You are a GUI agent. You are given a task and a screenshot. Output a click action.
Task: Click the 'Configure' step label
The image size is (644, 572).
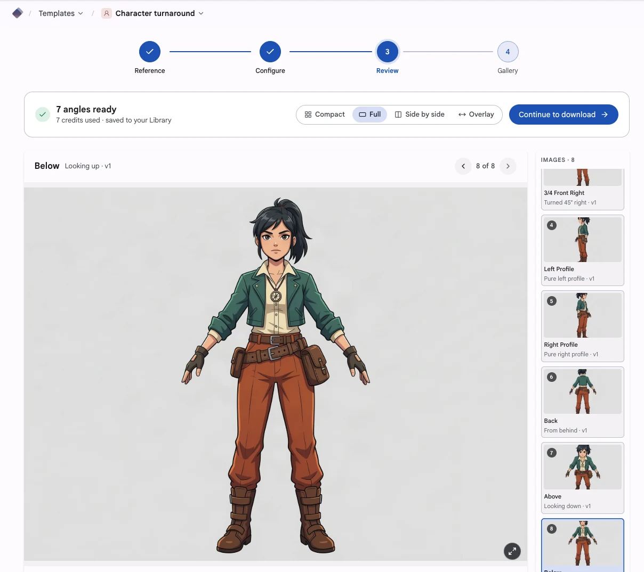coord(270,71)
